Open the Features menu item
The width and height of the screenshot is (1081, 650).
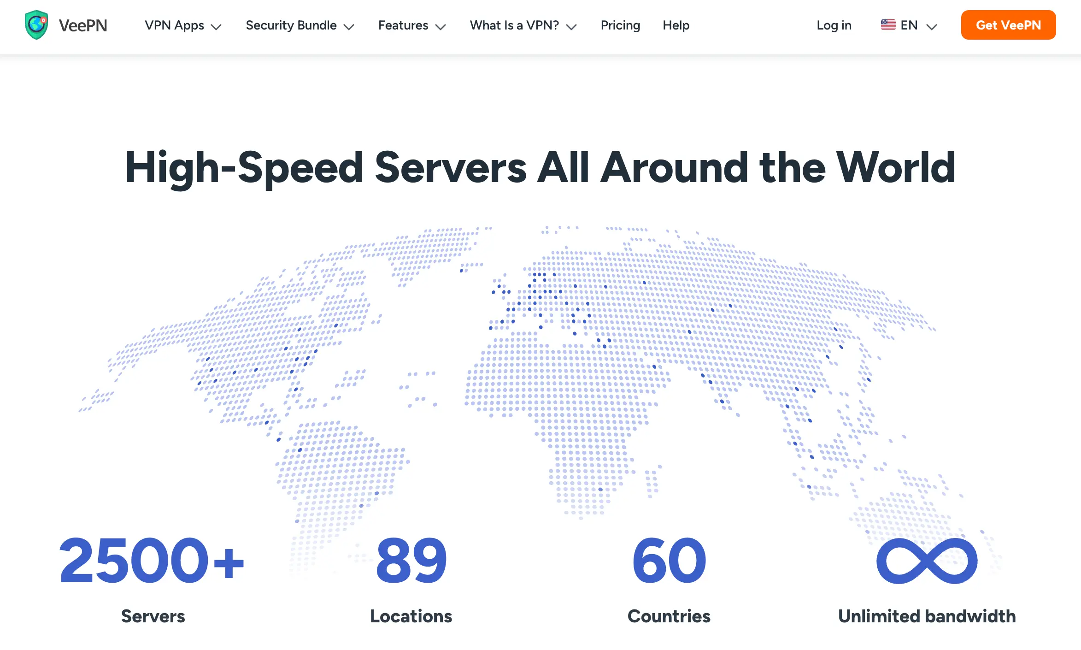403,25
